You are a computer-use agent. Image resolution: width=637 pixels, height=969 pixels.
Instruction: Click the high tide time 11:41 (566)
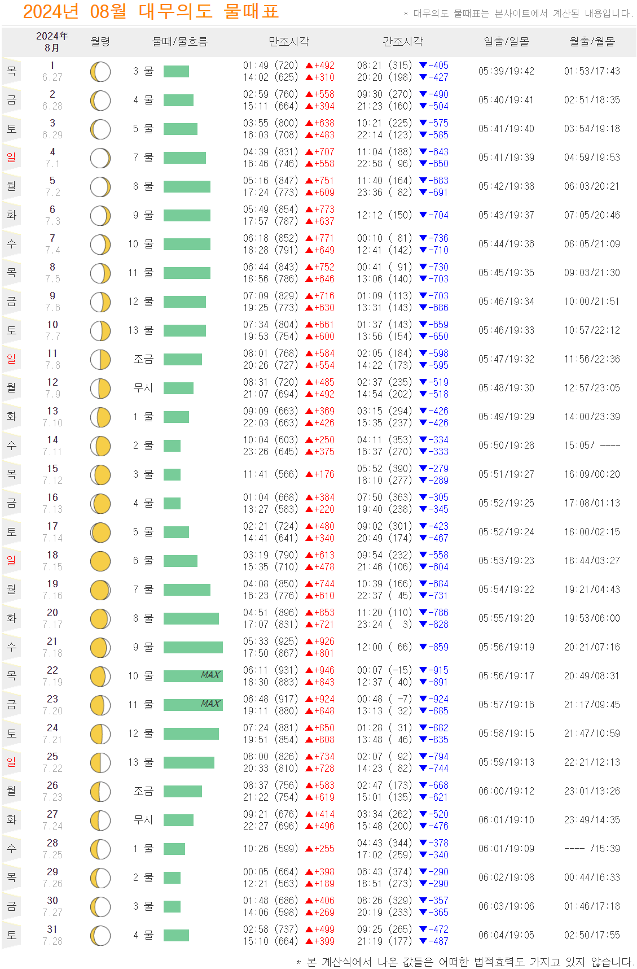point(270,474)
